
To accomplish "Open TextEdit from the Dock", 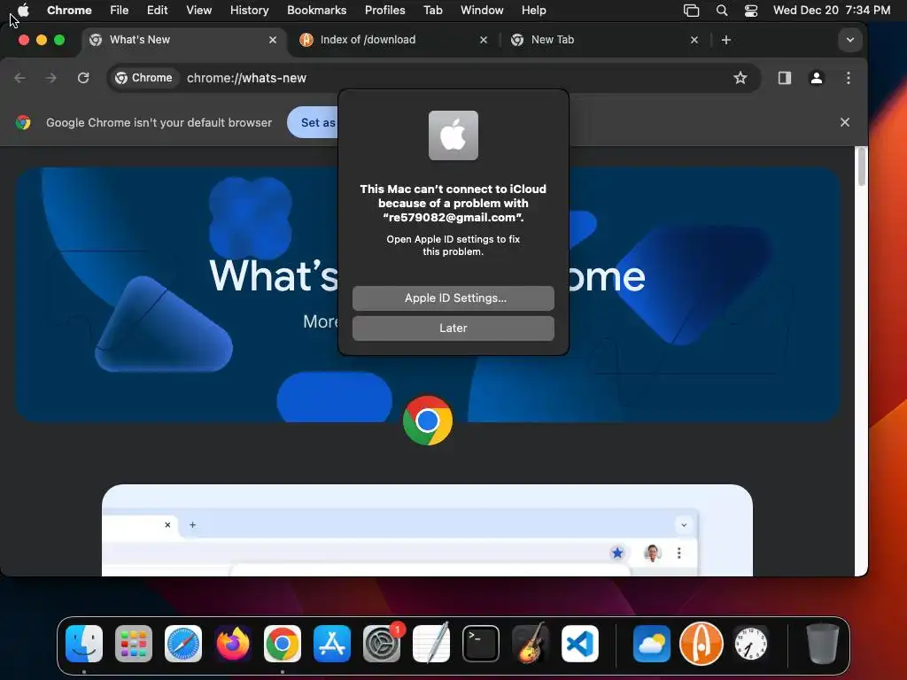I will click(x=431, y=644).
